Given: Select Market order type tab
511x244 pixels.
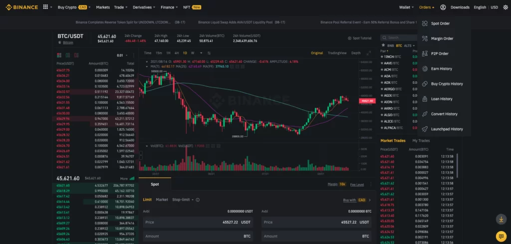Looking at the screenshot, I should [x=162, y=200].
